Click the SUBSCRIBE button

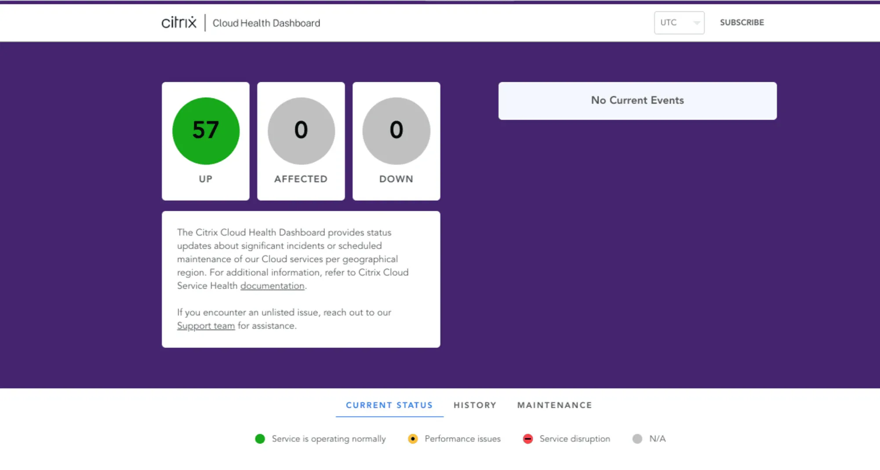pos(742,22)
